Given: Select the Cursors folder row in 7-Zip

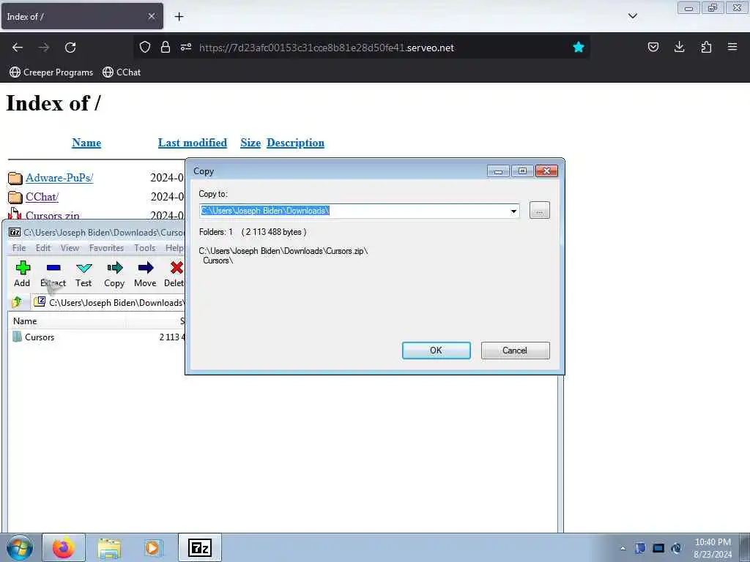Looking at the screenshot, I should [97, 337].
